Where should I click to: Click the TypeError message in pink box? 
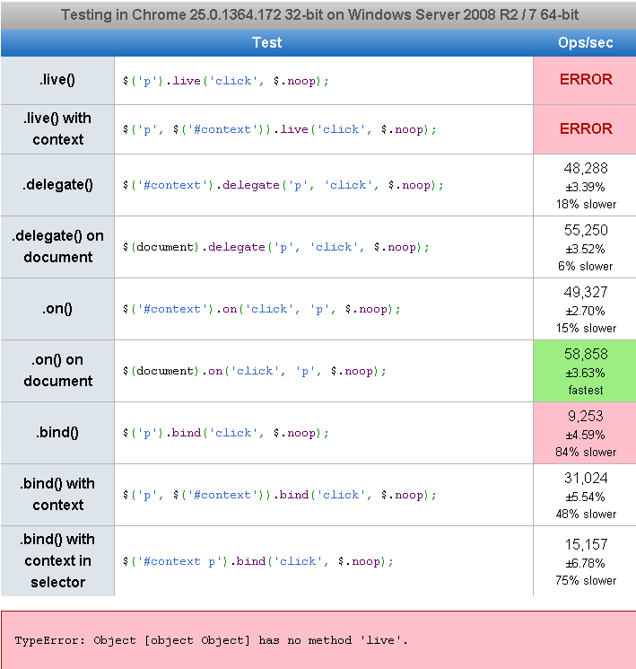pyautogui.click(x=211, y=640)
